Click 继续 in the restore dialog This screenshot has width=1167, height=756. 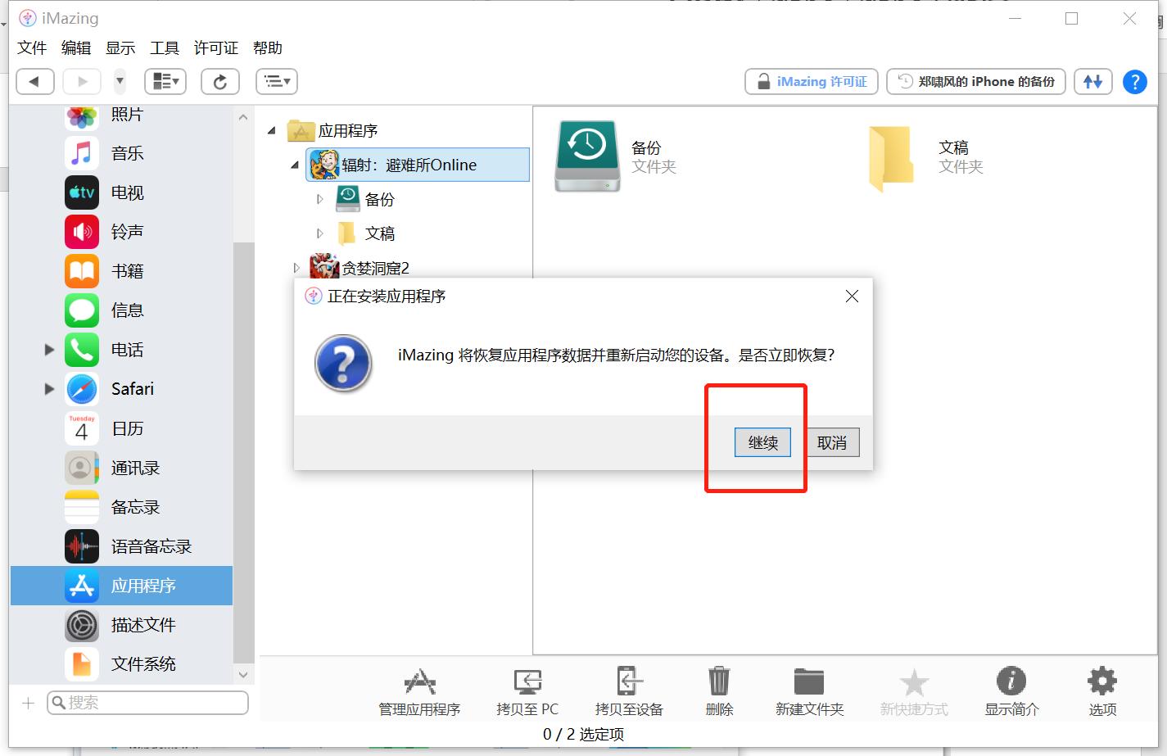(762, 442)
